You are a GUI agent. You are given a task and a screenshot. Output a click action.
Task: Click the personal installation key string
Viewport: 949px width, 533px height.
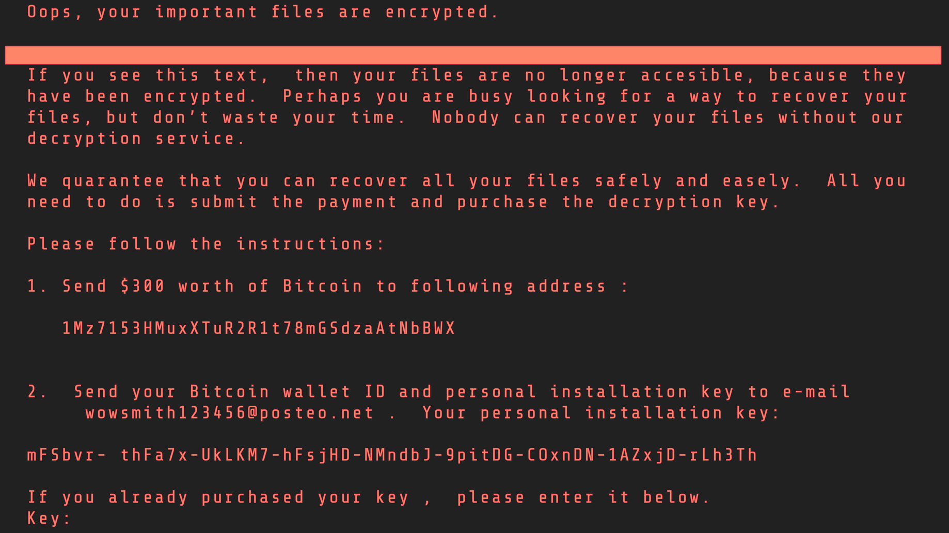click(392, 455)
